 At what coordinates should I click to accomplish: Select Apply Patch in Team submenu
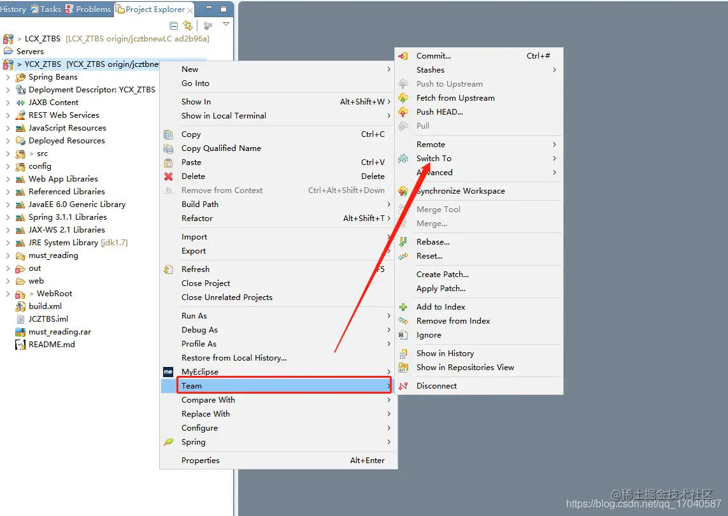point(479,289)
